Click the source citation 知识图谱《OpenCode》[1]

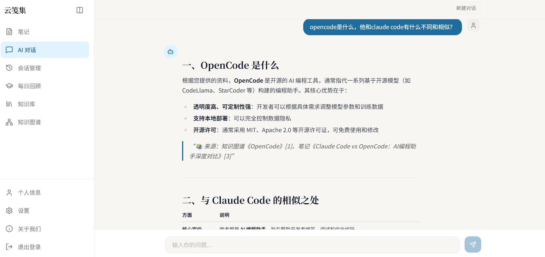[x=257, y=146]
